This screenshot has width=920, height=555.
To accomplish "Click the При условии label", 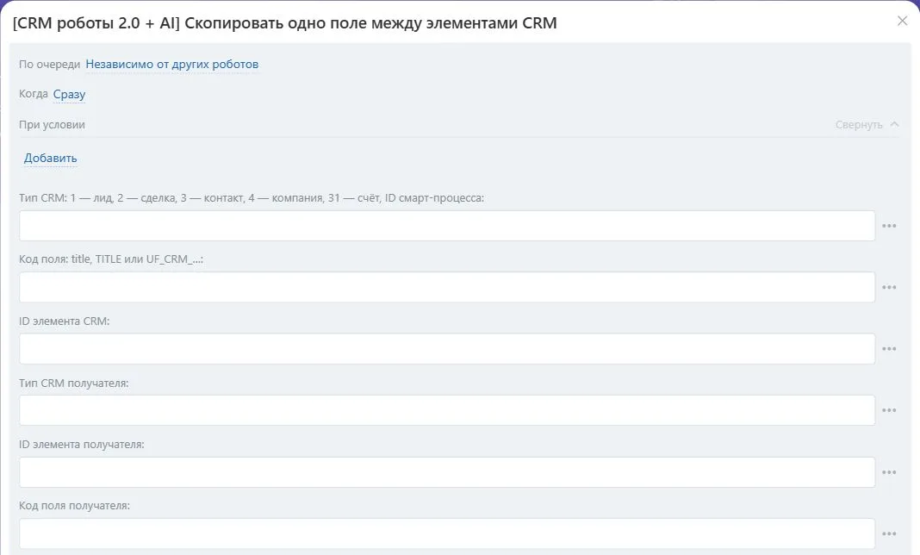I will 52,124.
